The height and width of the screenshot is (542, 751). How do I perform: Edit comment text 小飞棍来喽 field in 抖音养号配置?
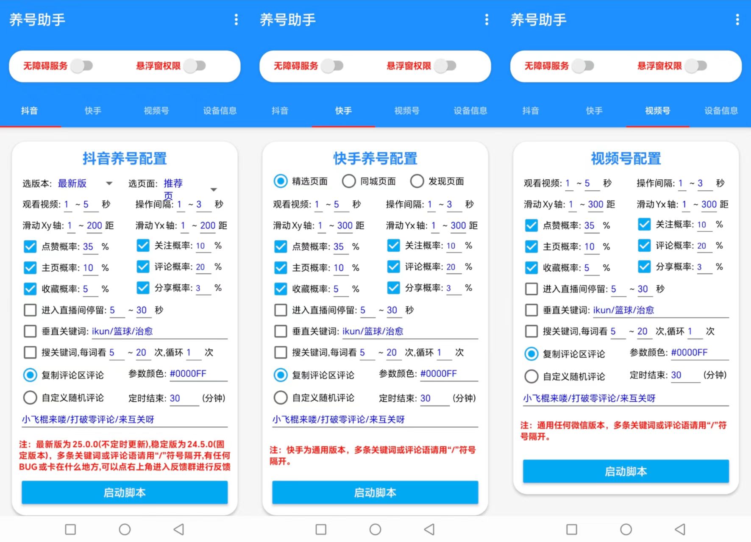125,420
